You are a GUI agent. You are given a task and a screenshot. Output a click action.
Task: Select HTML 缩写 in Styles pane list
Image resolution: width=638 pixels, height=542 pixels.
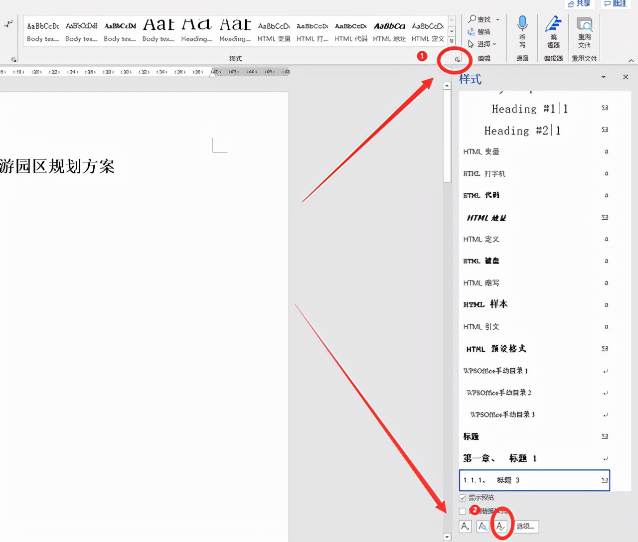[534, 283]
